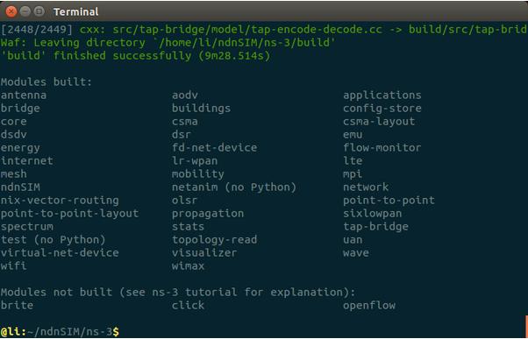Image resolution: width=528 pixels, height=339 pixels.
Task: Click the 'Modules built:' heading
Action: click(x=46, y=81)
